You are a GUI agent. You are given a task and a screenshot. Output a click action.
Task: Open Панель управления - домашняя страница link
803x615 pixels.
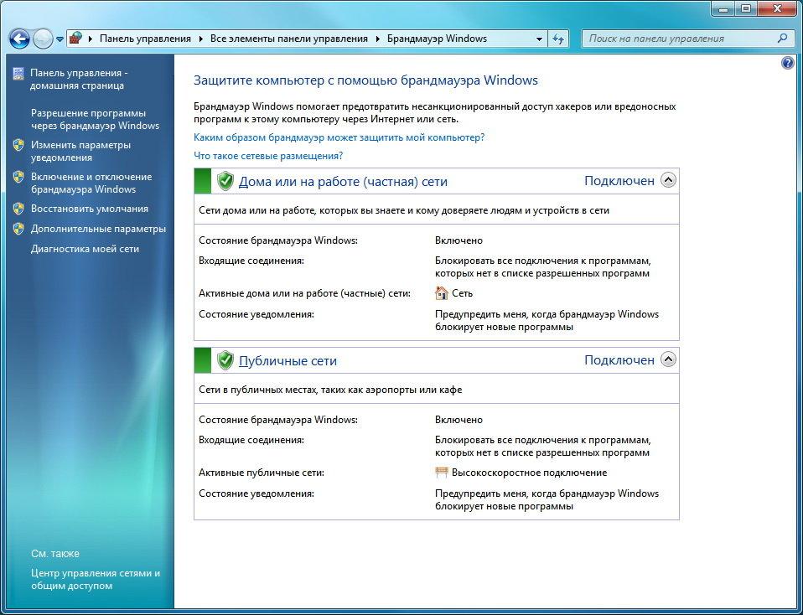pyautogui.click(x=79, y=80)
